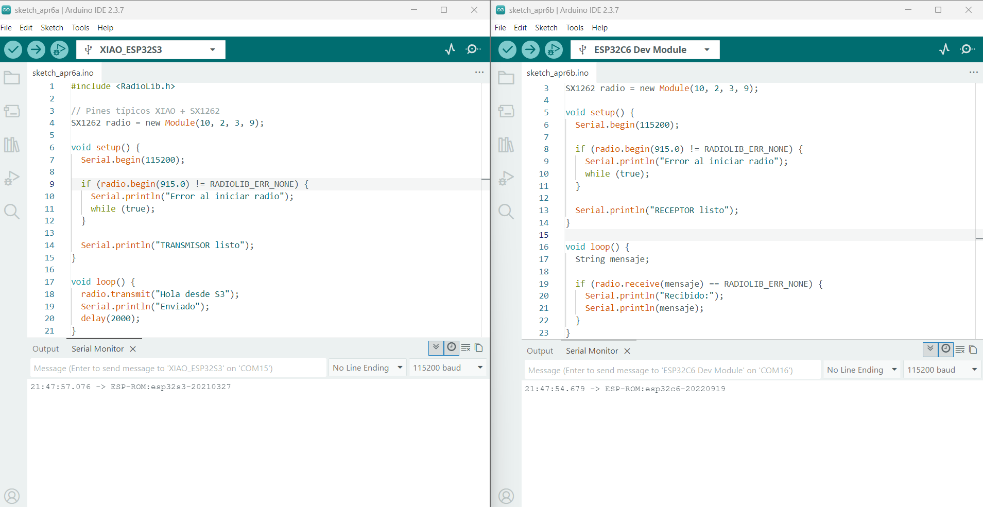Open Search panel in right window sidebar

coord(506,212)
